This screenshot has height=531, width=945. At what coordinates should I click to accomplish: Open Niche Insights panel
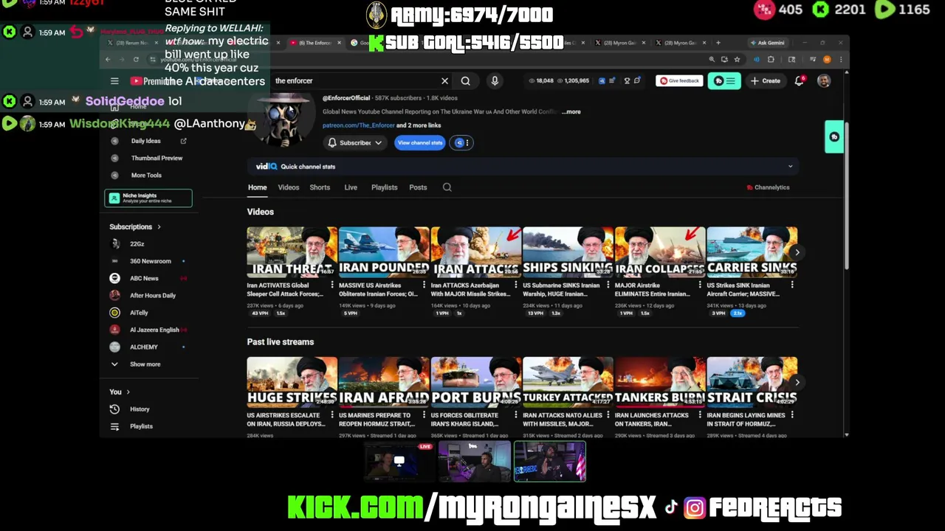coord(148,198)
